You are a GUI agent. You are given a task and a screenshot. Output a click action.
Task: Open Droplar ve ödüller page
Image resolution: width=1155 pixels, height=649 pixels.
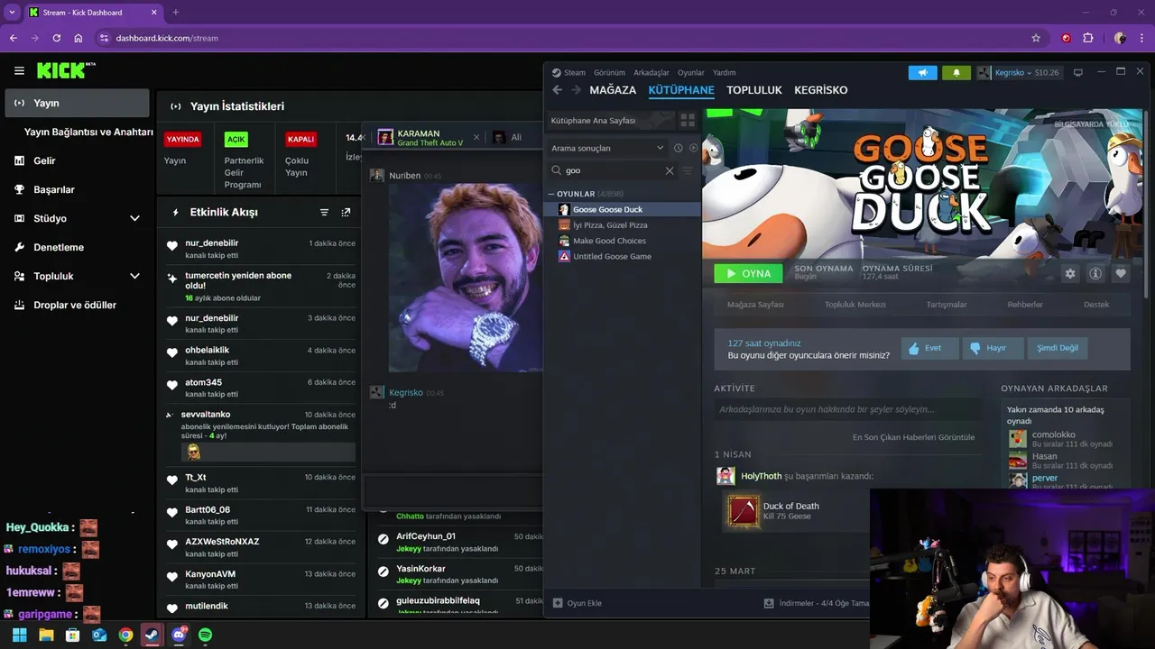(x=77, y=305)
